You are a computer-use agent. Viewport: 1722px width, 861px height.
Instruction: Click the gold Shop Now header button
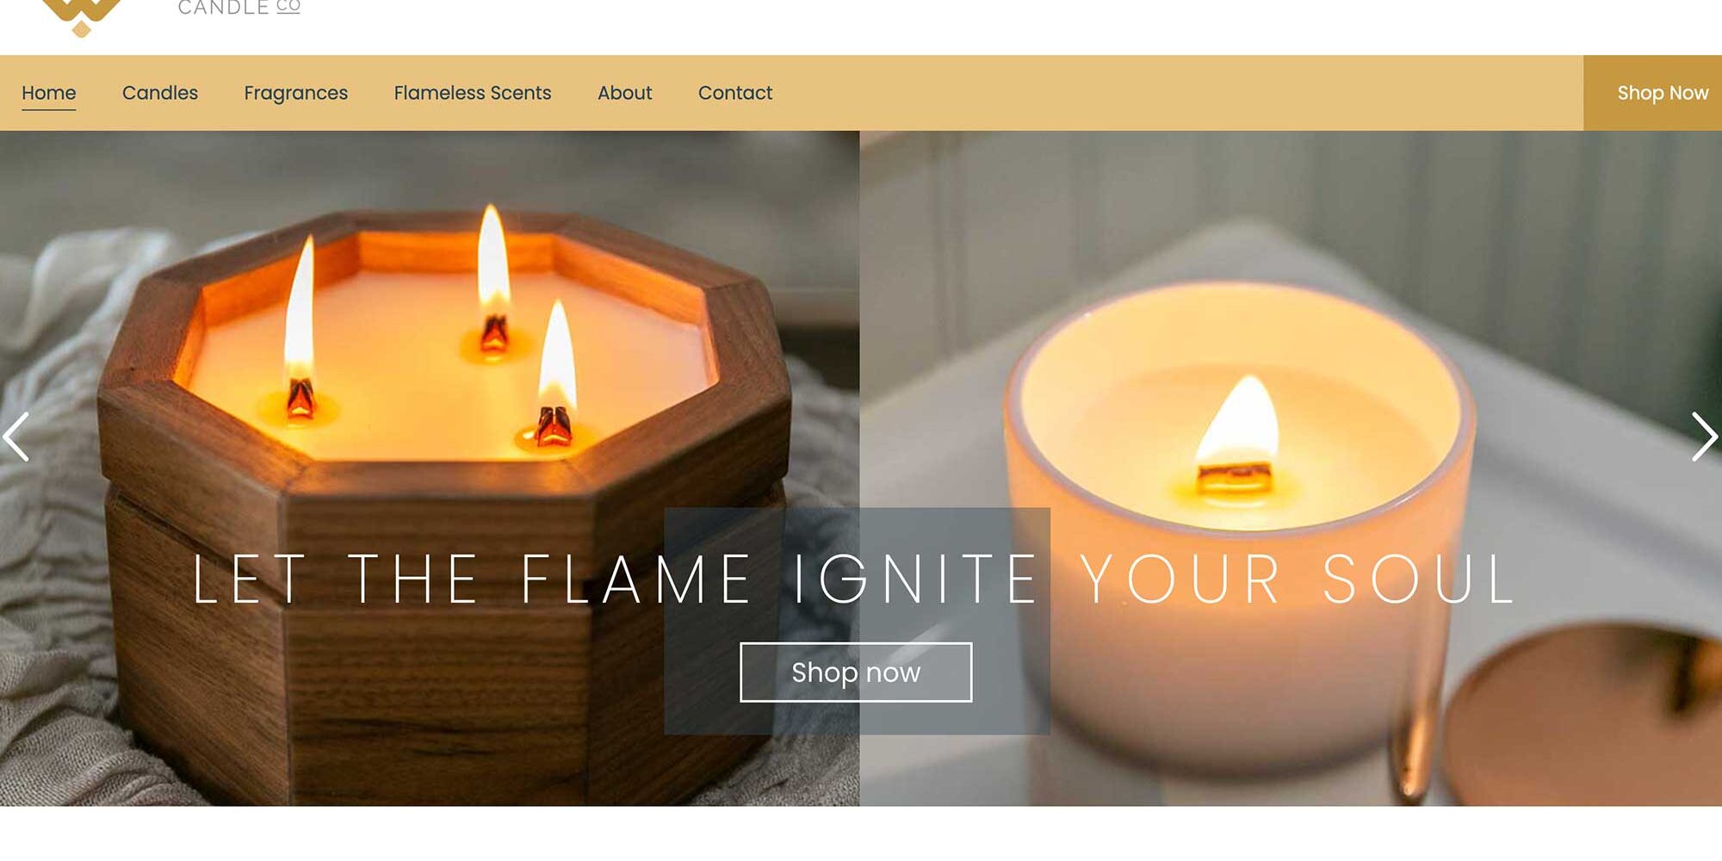pyautogui.click(x=1653, y=93)
